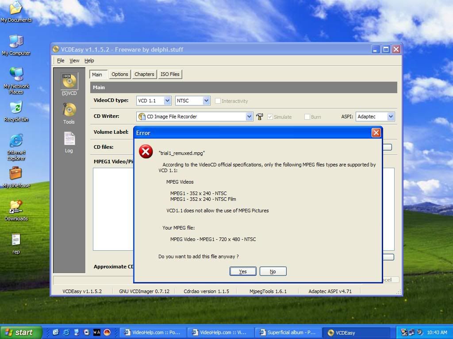Click Show Desktop in quick launch
Viewport: 453px width, 339px height.
pos(77,332)
